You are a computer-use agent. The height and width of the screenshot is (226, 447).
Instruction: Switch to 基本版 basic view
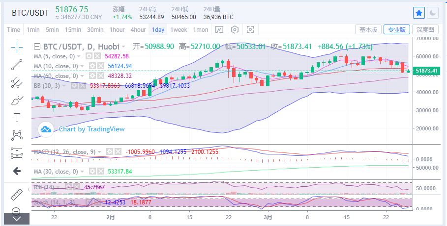coord(368,29)
